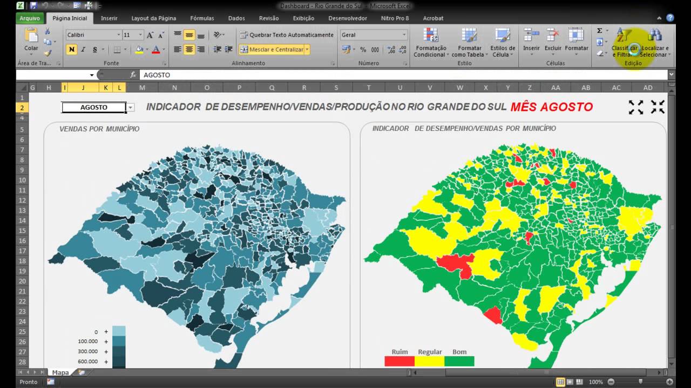Open the AGOSTO month selector dropdown arrow
This screenshot has width=691, height=388.
click(x=131, y=107)
